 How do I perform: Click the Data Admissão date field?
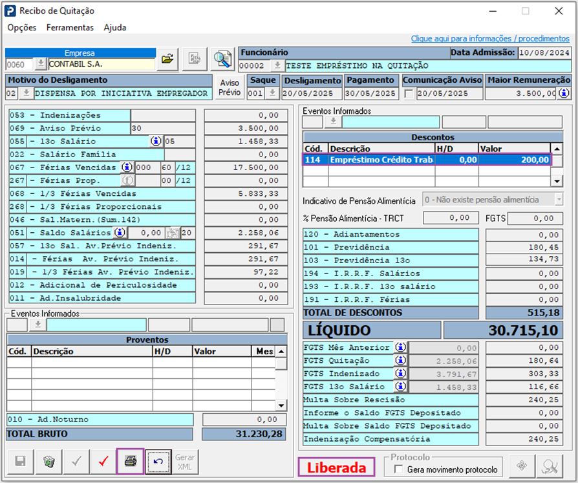pyautogui.click(x=544, y=53)
